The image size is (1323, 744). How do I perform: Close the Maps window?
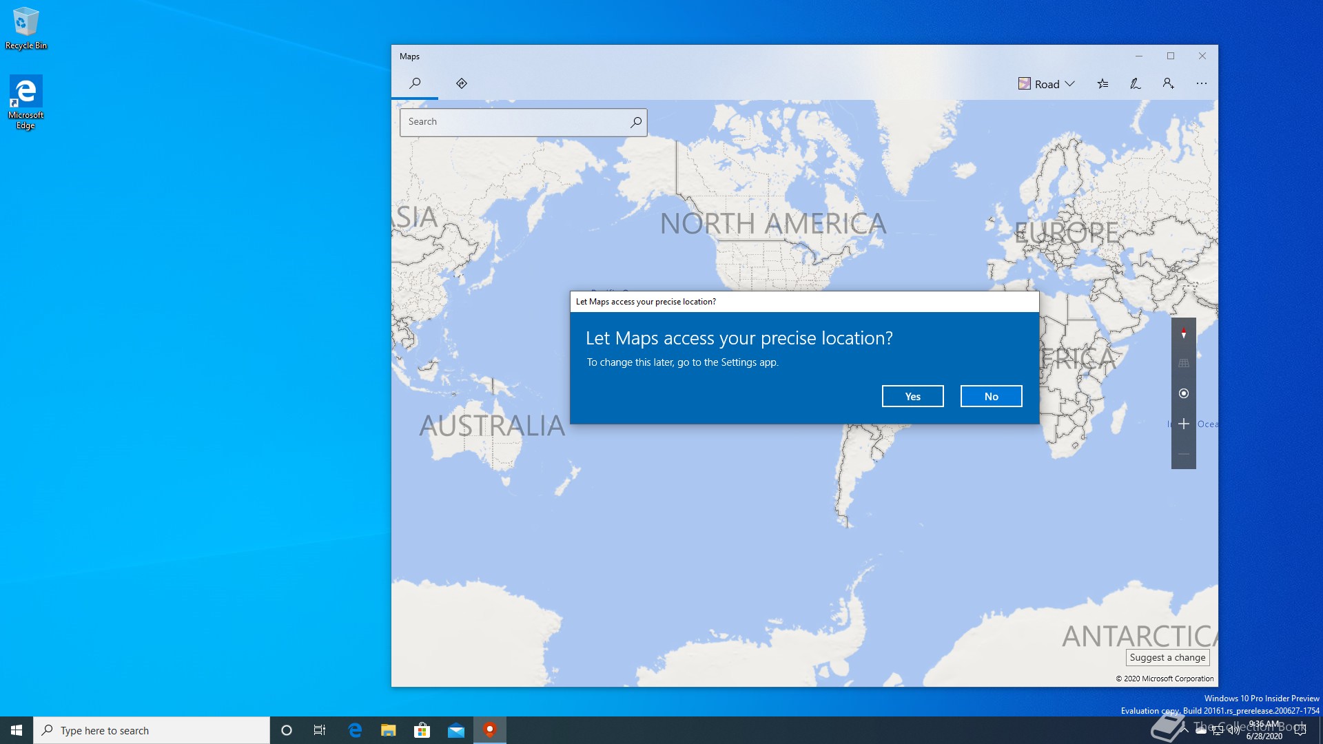[x=1202, y=56]
